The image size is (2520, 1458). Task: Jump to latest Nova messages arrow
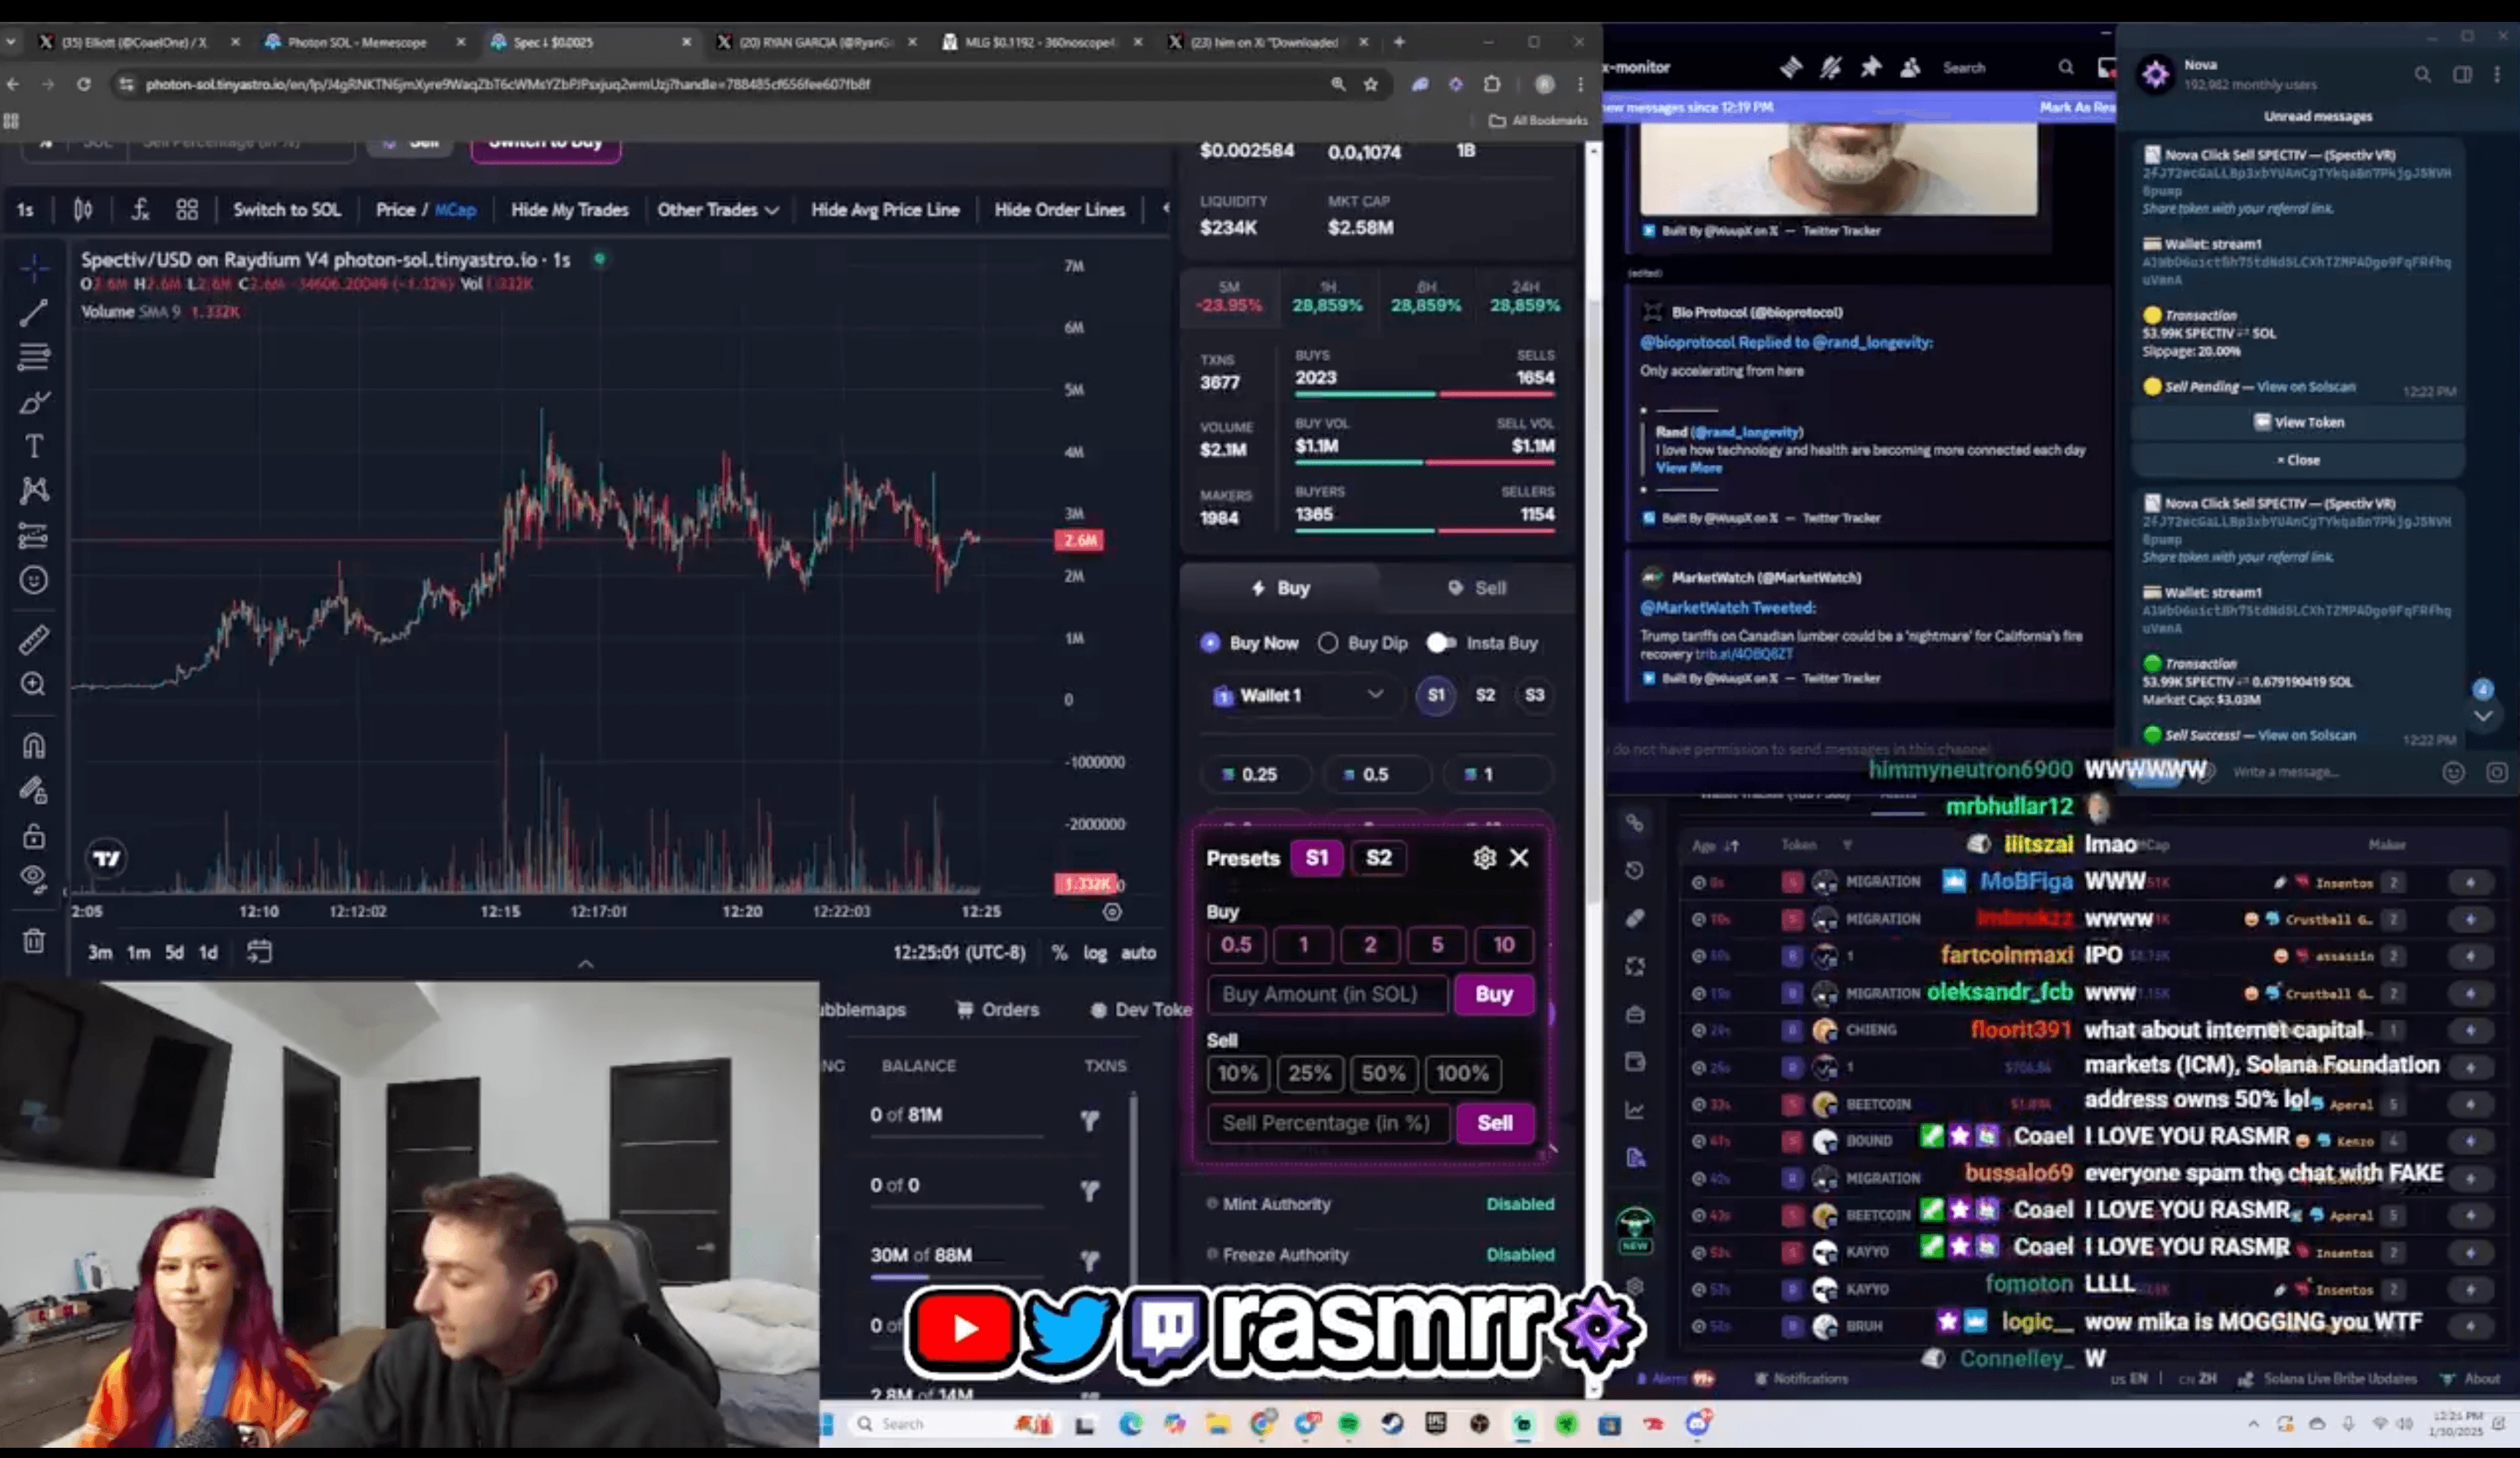[2482, 716]
